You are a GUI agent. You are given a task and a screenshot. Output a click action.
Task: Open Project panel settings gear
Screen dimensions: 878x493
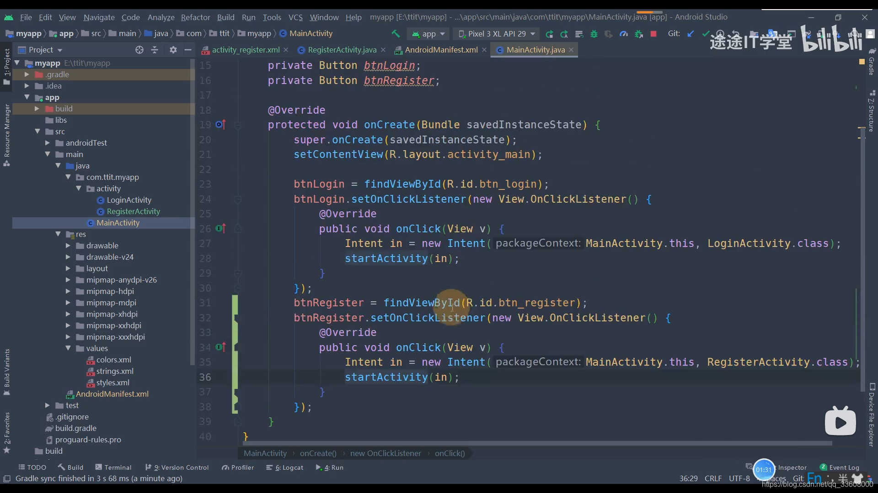coord(173,50)
